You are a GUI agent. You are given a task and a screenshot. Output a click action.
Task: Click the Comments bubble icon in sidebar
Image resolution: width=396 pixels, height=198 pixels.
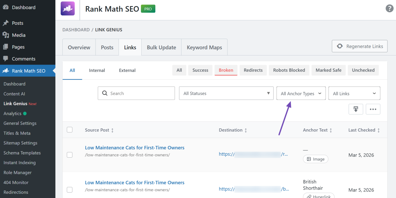click(6, 59)
